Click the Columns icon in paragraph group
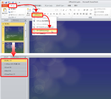 click(x=91, y=14)
